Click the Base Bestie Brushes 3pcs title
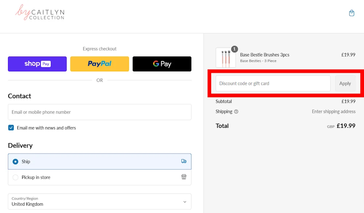This screenshot has height=213, width=364. coord(265,55)
